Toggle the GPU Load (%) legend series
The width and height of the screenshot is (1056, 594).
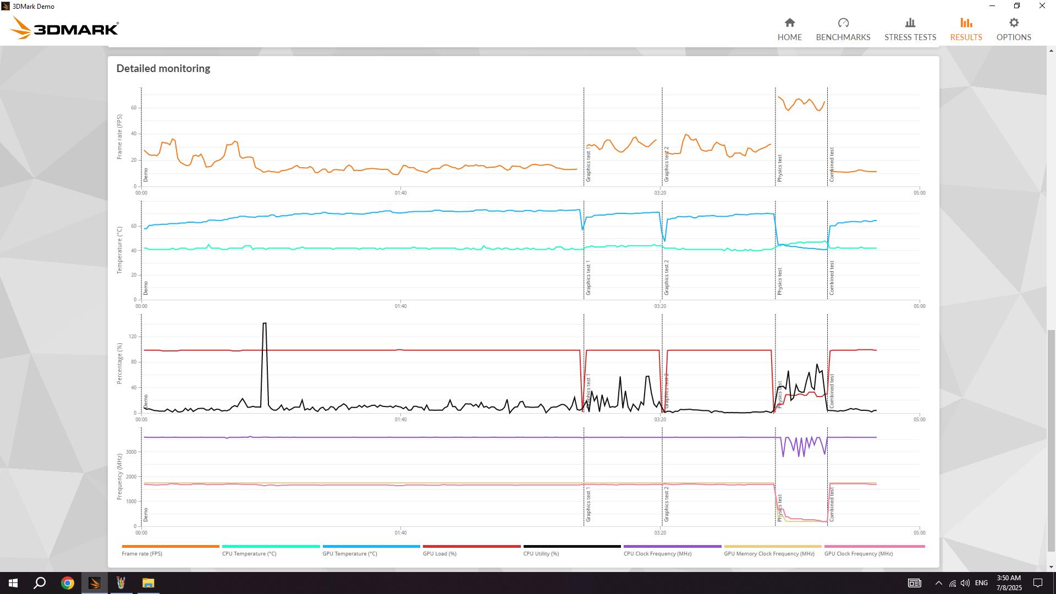click(x=439, y=554)
